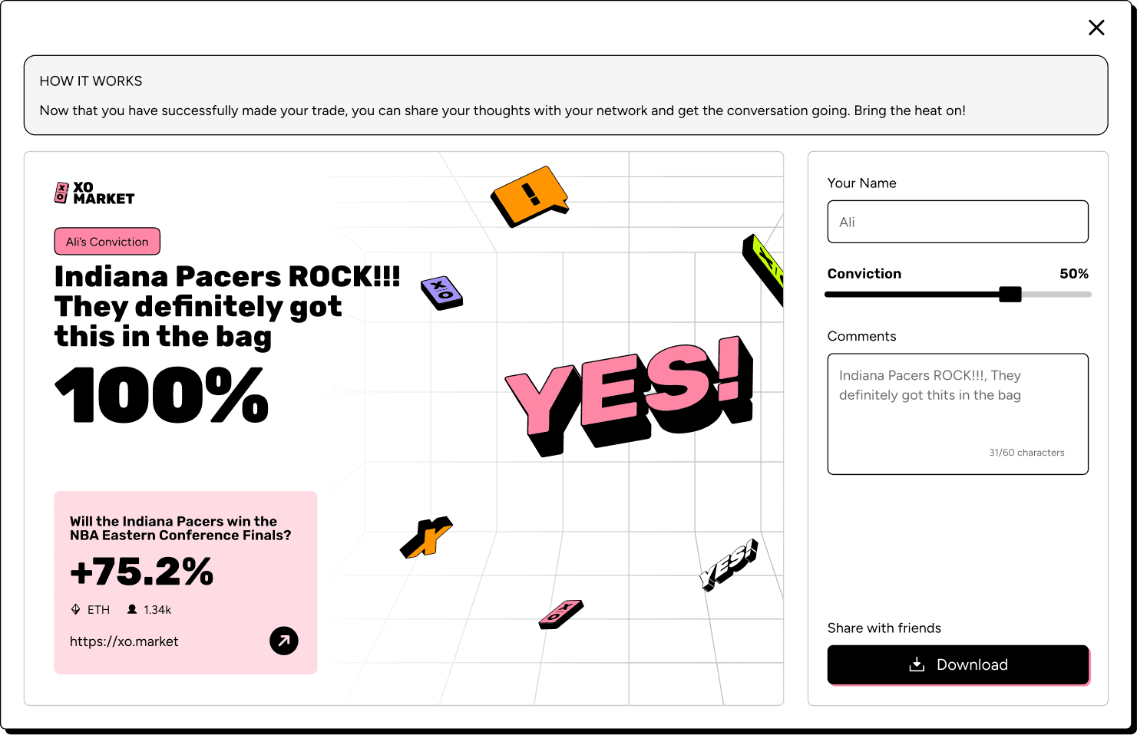Click inside the Comments text box
The width and height of the screenshot is (1137, 735).
coord(957,414)
